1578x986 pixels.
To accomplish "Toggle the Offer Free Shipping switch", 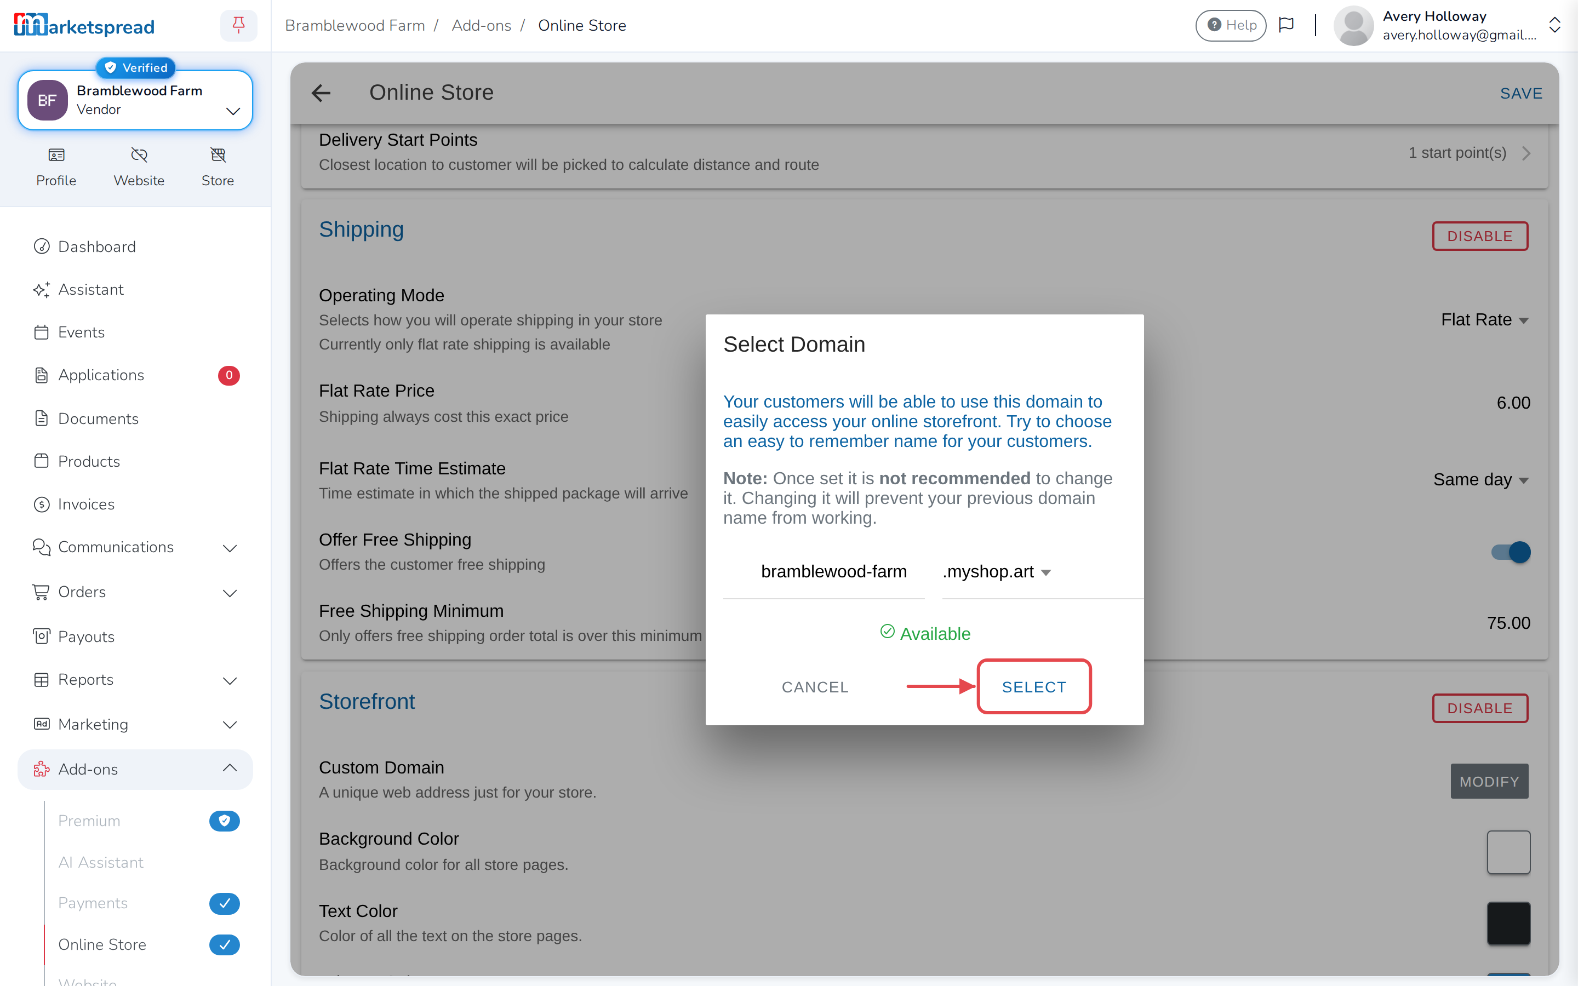I will point(1510,552).
